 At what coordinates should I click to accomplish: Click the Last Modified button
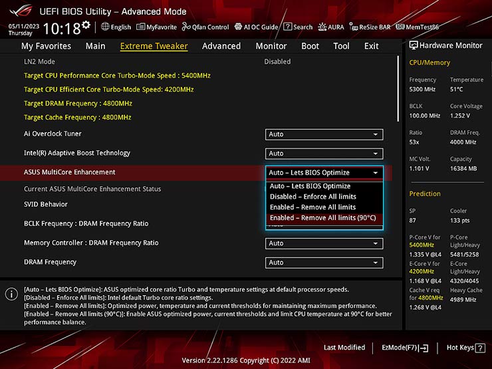point(344,348)
